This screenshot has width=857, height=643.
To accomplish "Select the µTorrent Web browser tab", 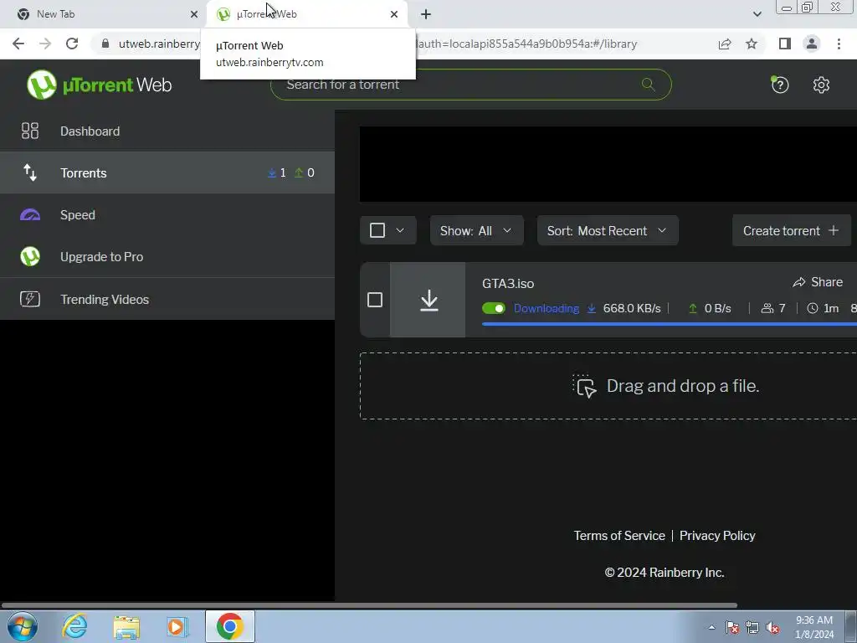I will 306,14.
